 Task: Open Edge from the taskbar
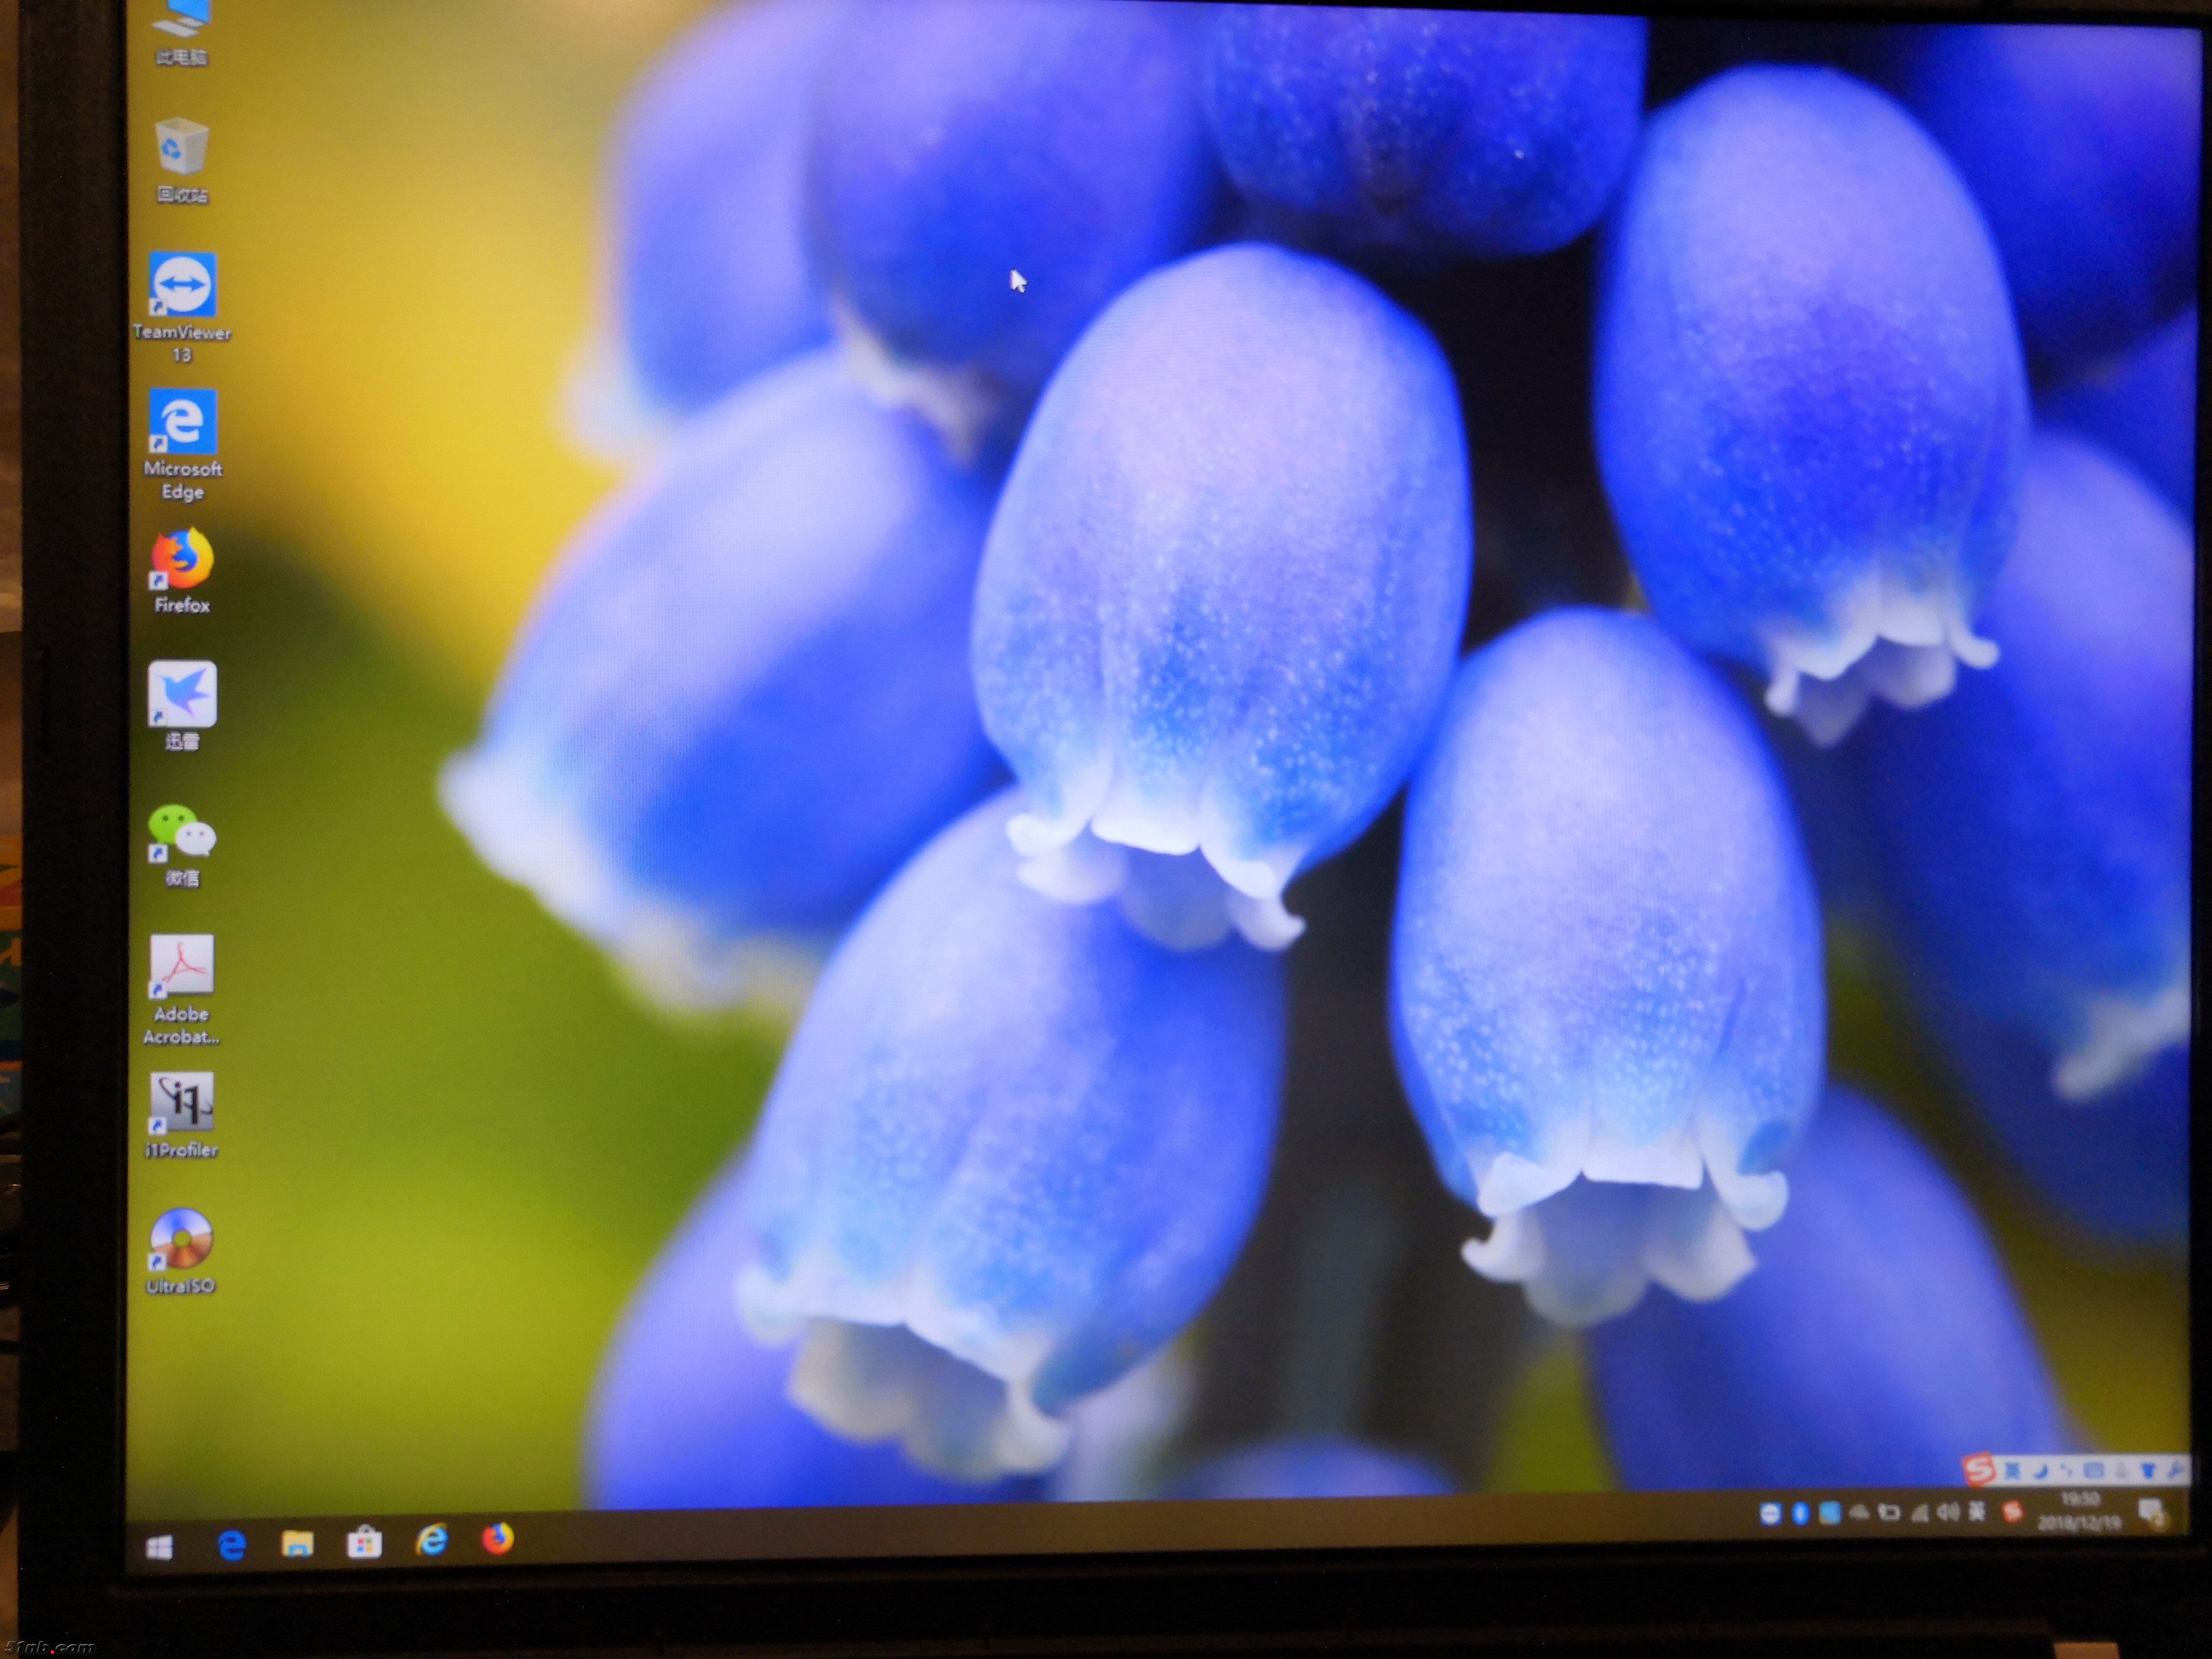pyautogui.click(x=232, y=1546)
